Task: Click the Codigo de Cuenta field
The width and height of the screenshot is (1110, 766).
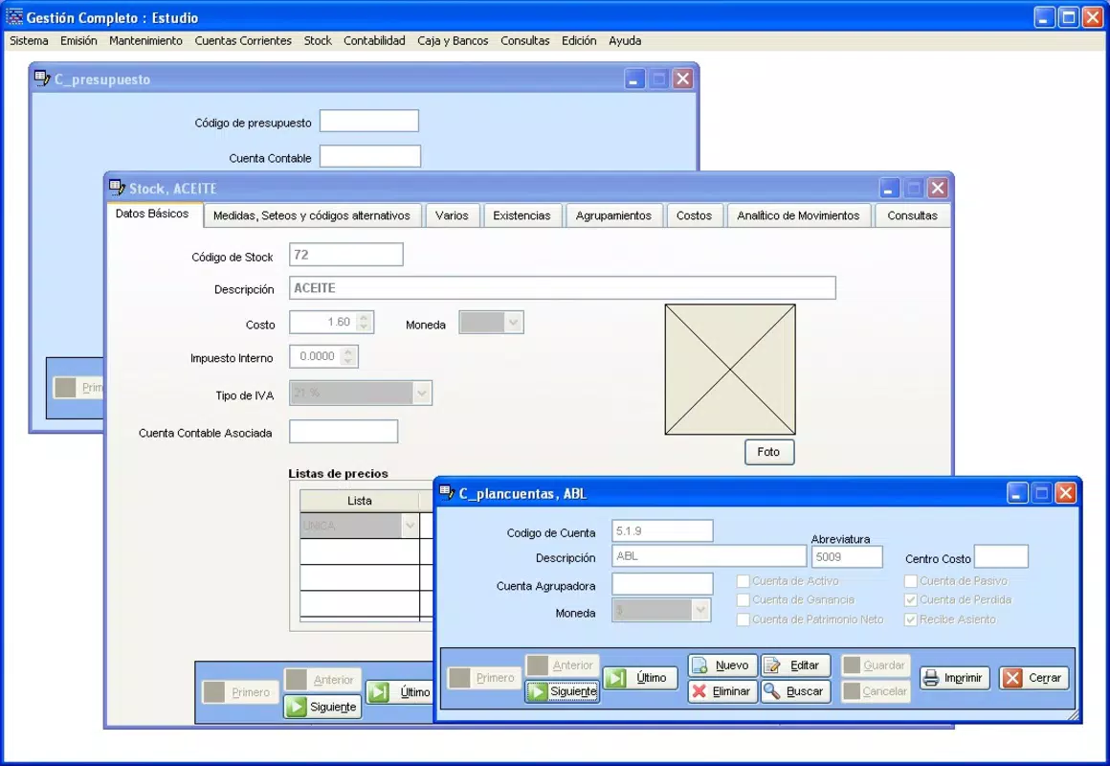Action: [662, 530]
